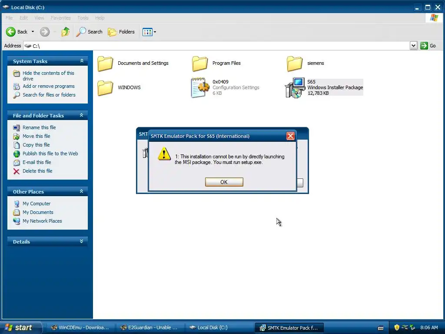Click Add or remove programs link
445x334 pixels.
pyautogui.click(x=49, y=86)
